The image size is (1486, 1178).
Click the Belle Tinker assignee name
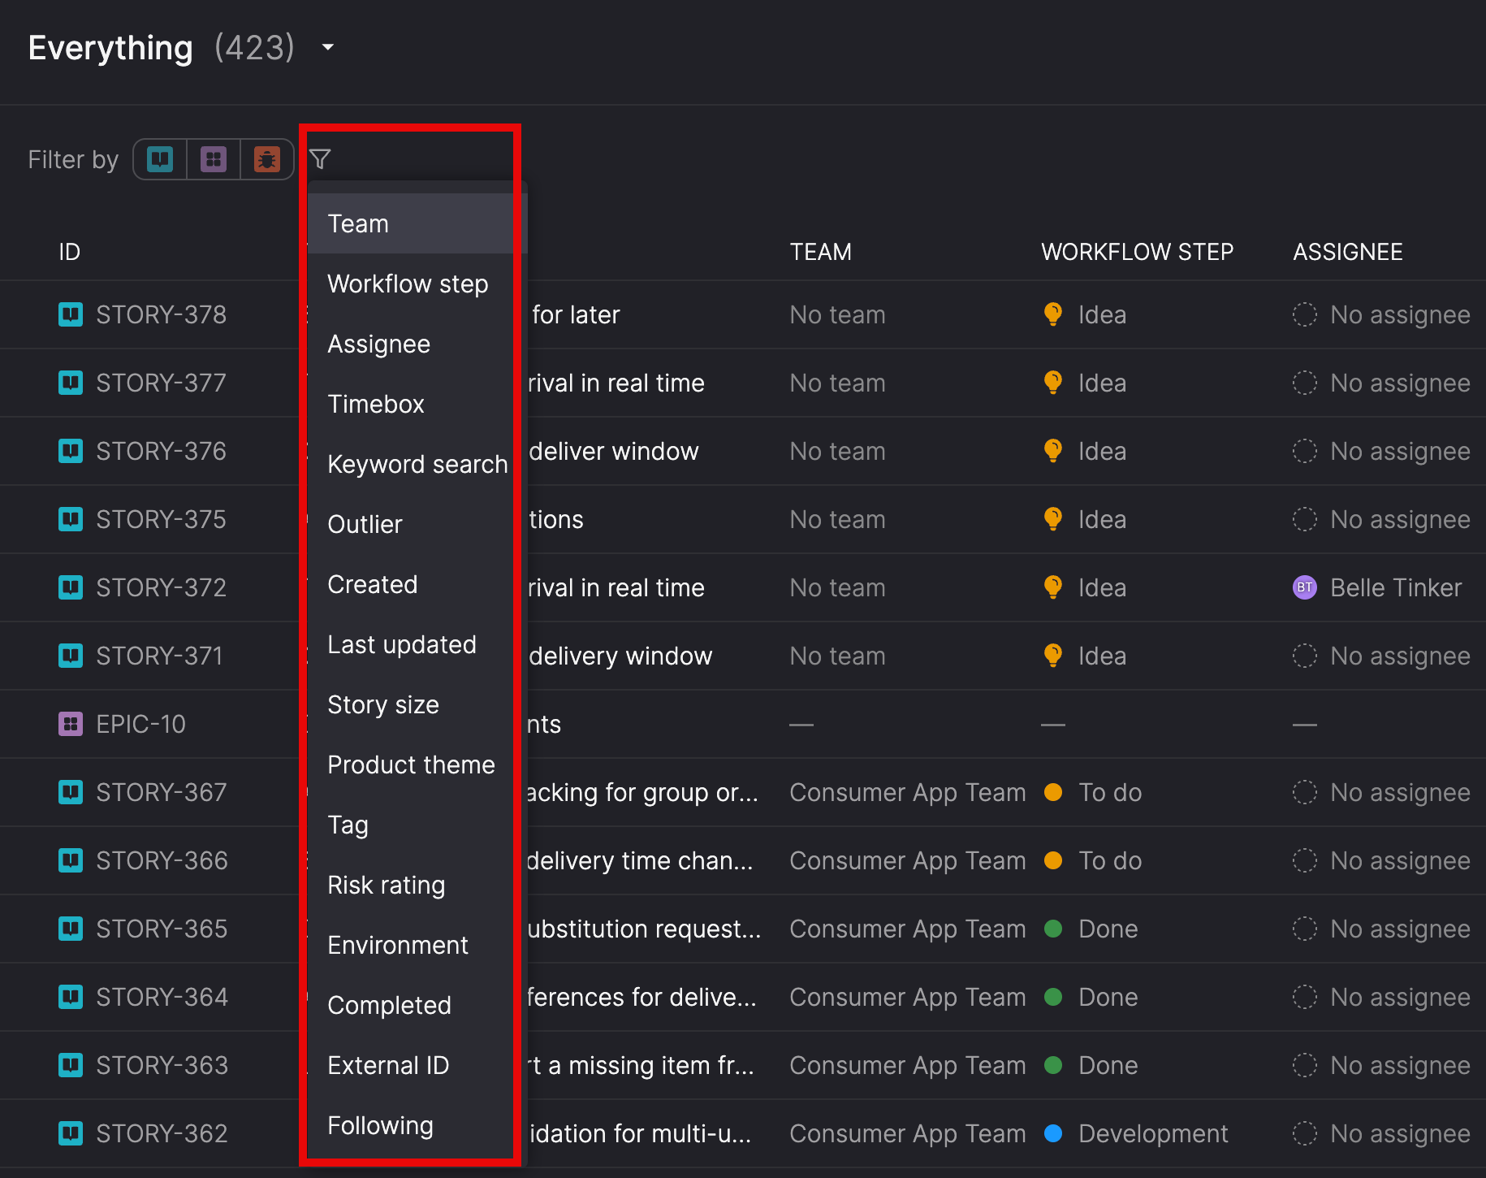point(1396,587)
